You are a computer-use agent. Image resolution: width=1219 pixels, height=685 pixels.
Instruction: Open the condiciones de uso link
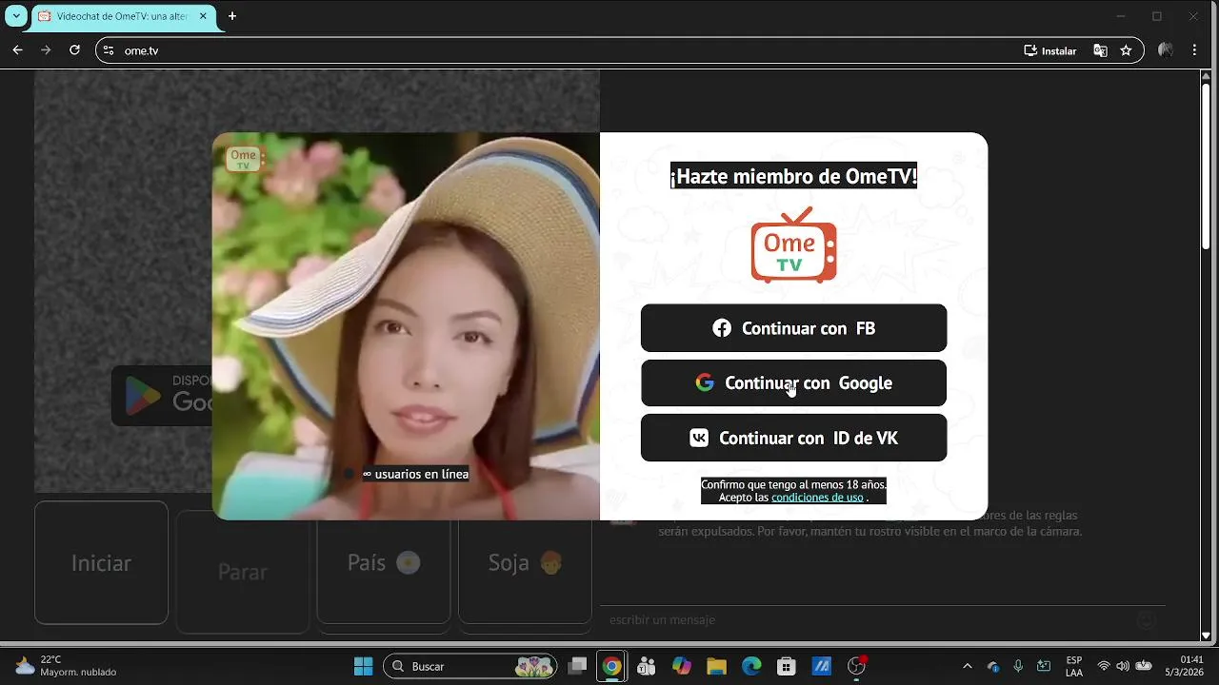[x=817, y=498]
